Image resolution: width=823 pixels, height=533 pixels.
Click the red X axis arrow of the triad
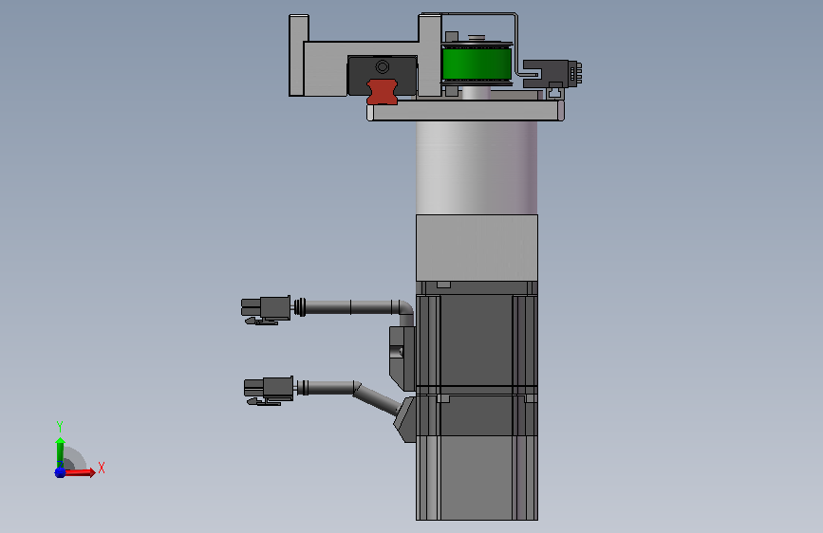click(79, 472)
